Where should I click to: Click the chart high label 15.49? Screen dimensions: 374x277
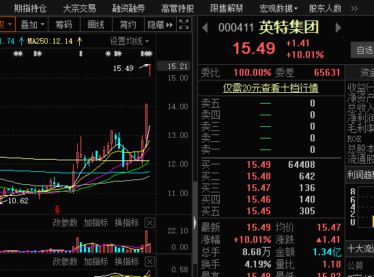pyautogui.click(x=123, y=69)
